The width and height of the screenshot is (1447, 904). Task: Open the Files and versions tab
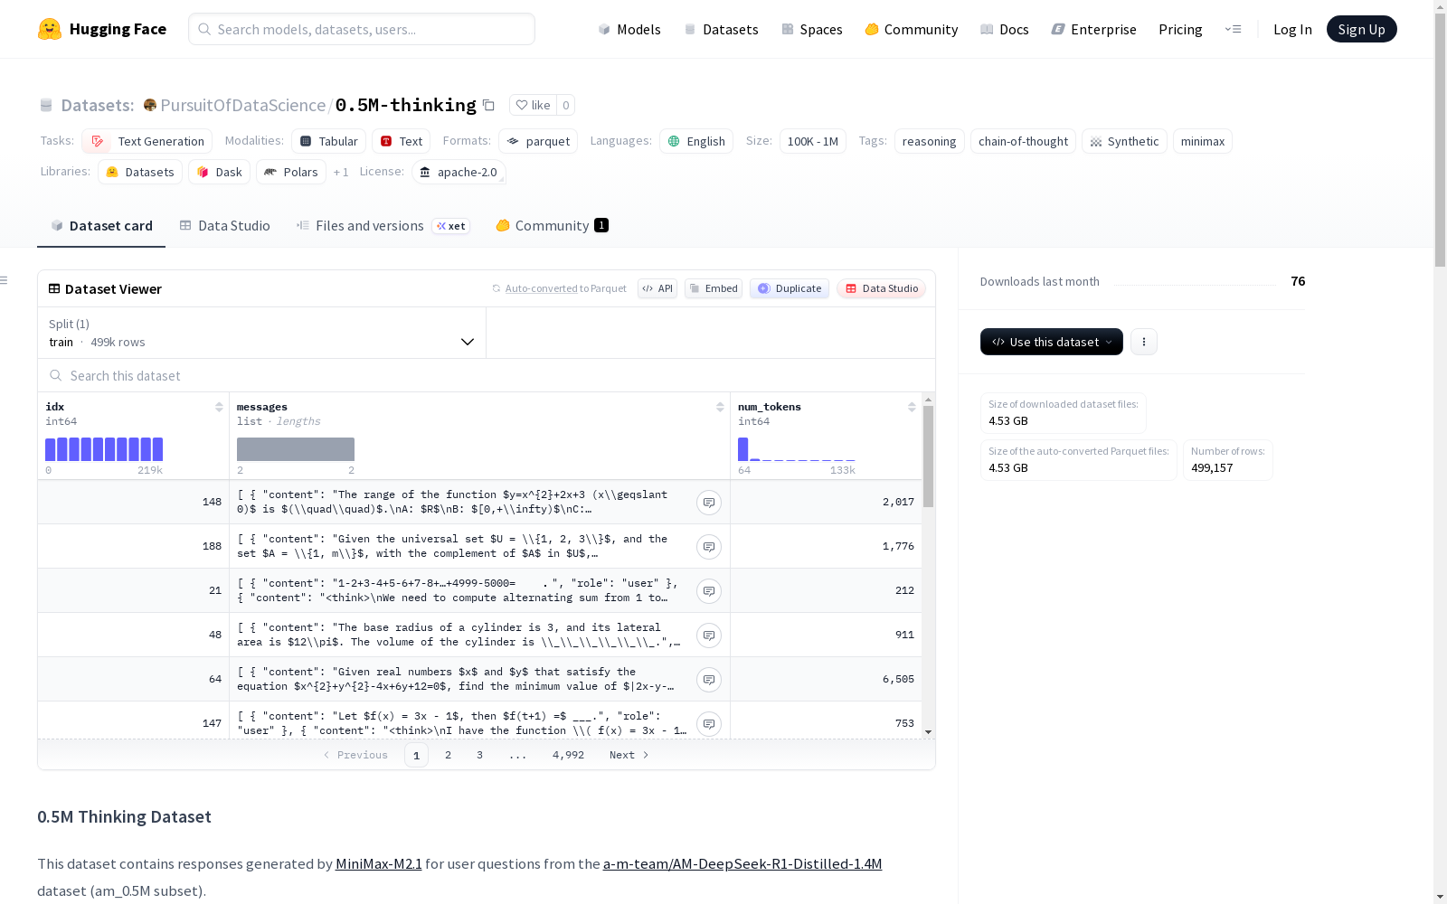pos(383,226)
